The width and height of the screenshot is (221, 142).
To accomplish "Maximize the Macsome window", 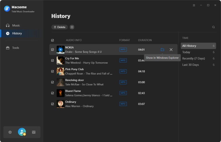I will pos(208,5).
